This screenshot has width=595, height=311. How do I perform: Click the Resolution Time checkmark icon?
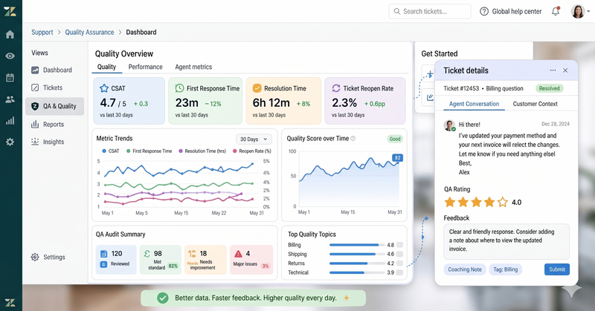click(x=257, y=88)
